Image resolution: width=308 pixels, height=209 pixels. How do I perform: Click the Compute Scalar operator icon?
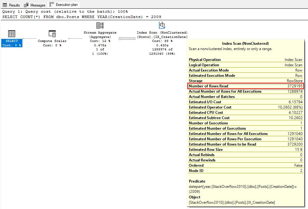52,34
